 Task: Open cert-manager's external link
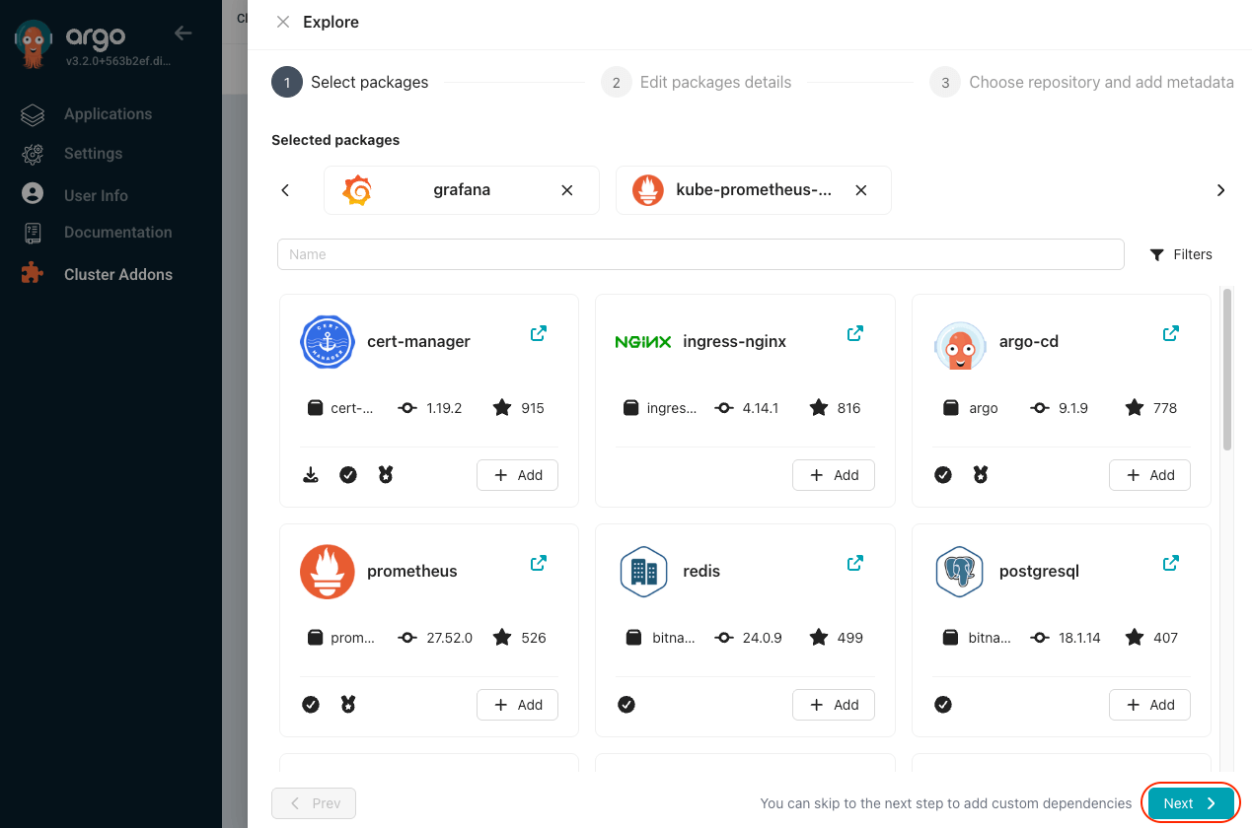(x=538, y=333)
